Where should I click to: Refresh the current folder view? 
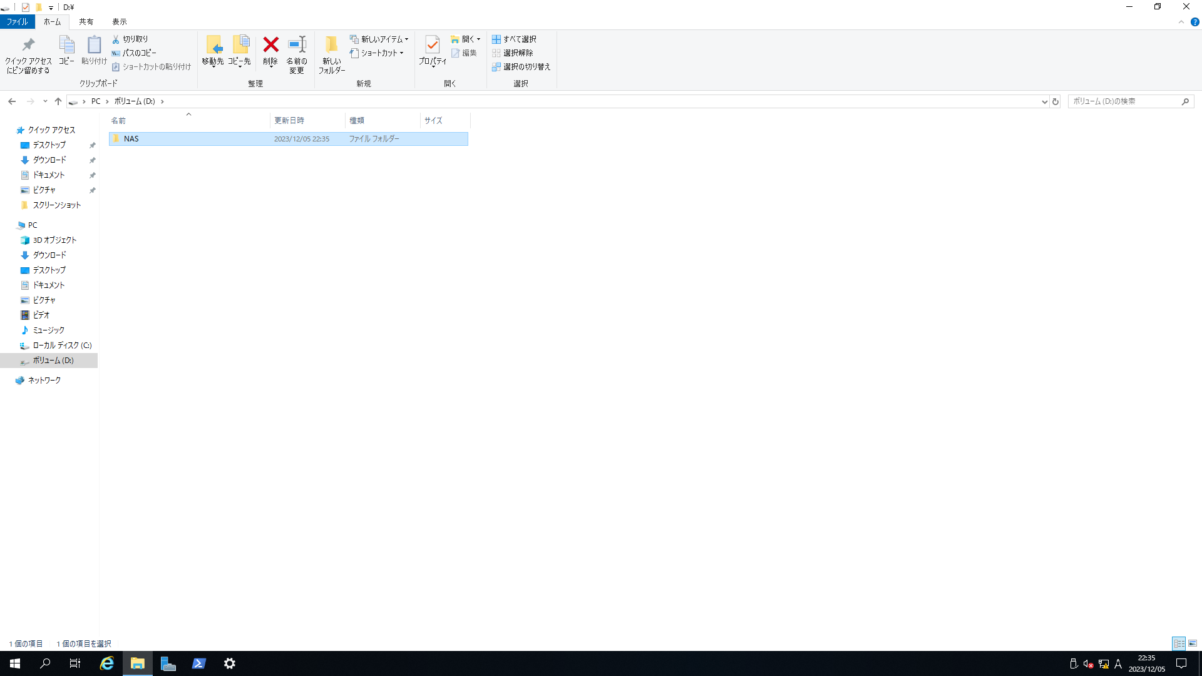click(x=1056, y=101)
